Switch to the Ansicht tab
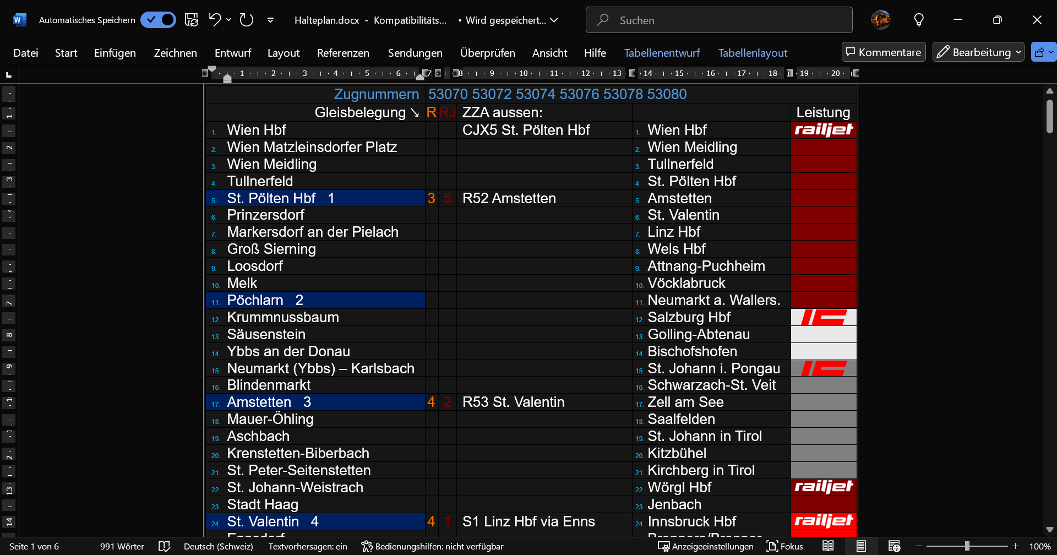1057x555 pixels. pos(549,53)
